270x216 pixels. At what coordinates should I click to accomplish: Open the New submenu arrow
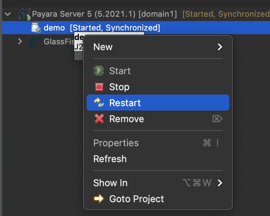point(219,47)
